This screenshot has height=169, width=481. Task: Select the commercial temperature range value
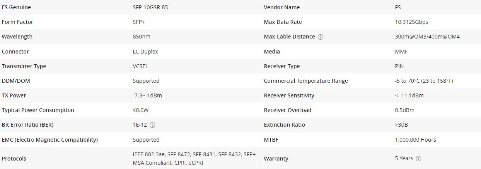pyautogui.click(x=424, y=81)
